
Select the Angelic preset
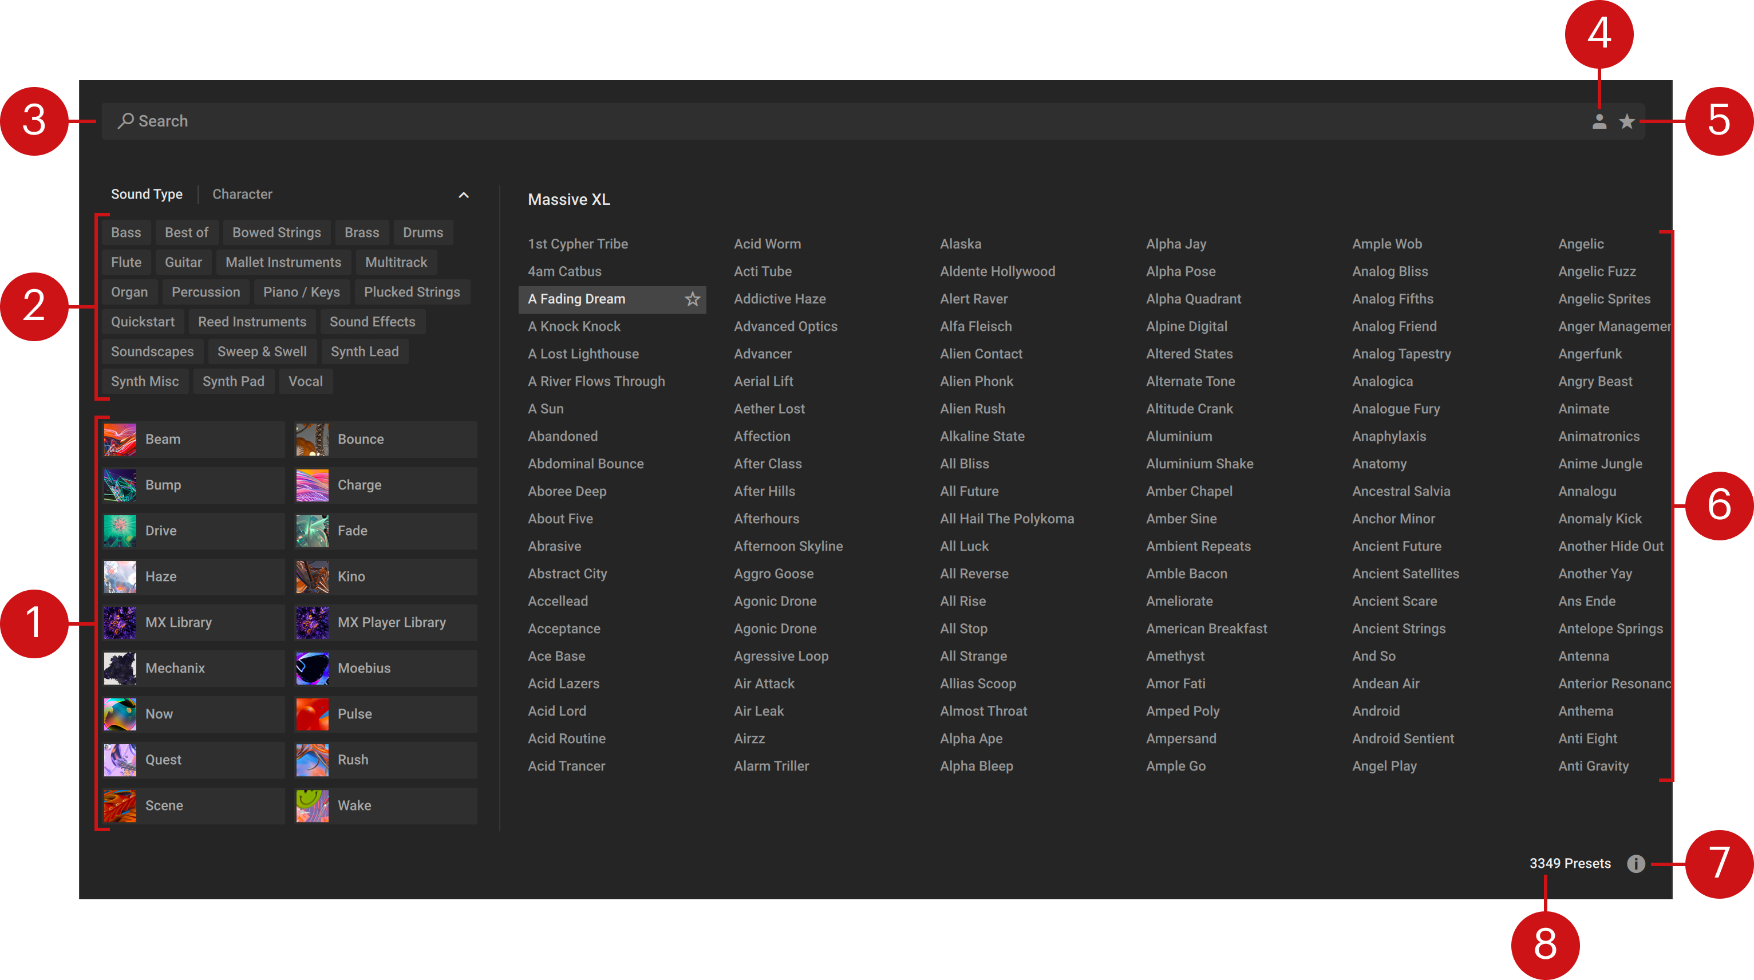1581,244
